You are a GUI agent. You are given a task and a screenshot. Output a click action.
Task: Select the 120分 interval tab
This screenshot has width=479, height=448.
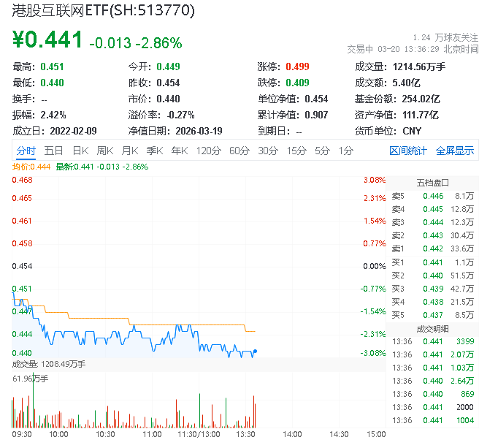tap(208, 151)
